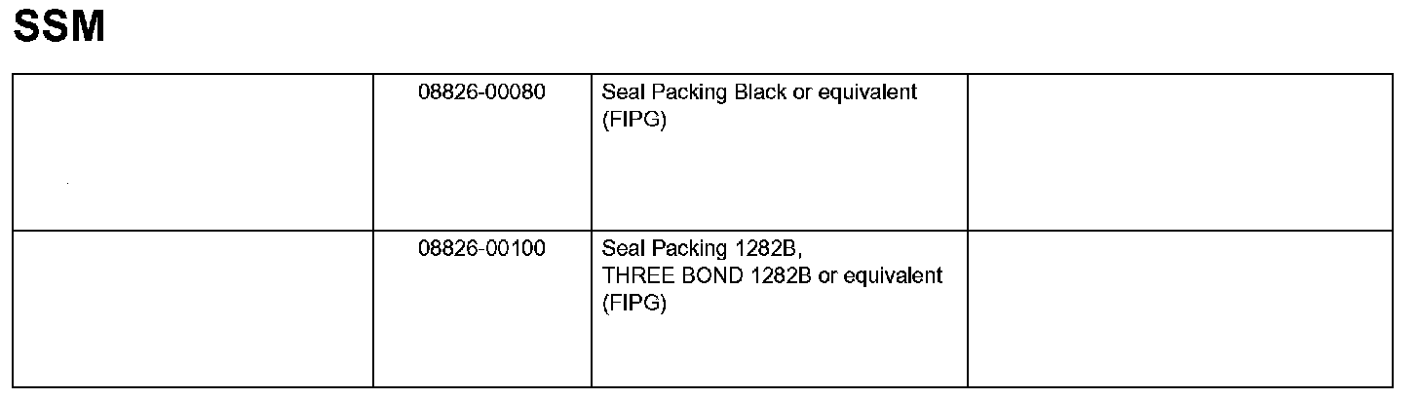The image size is (1419, 399).
Task: Select part number 08826-00100
Action: (x=481, y=249)
